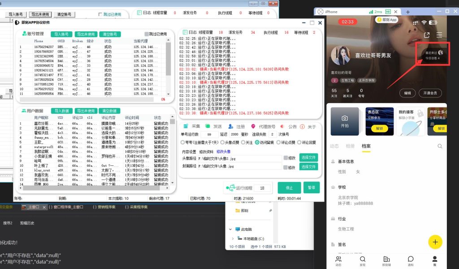Tap the share icon on profile header
Screen dimensions: 459x269
427,35
